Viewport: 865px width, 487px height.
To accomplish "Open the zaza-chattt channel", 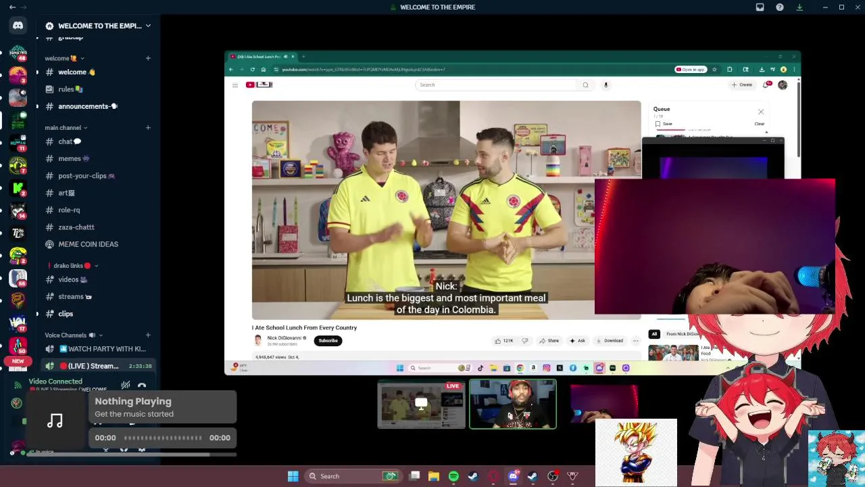I will pyautogui.click(x=97, y=227).
